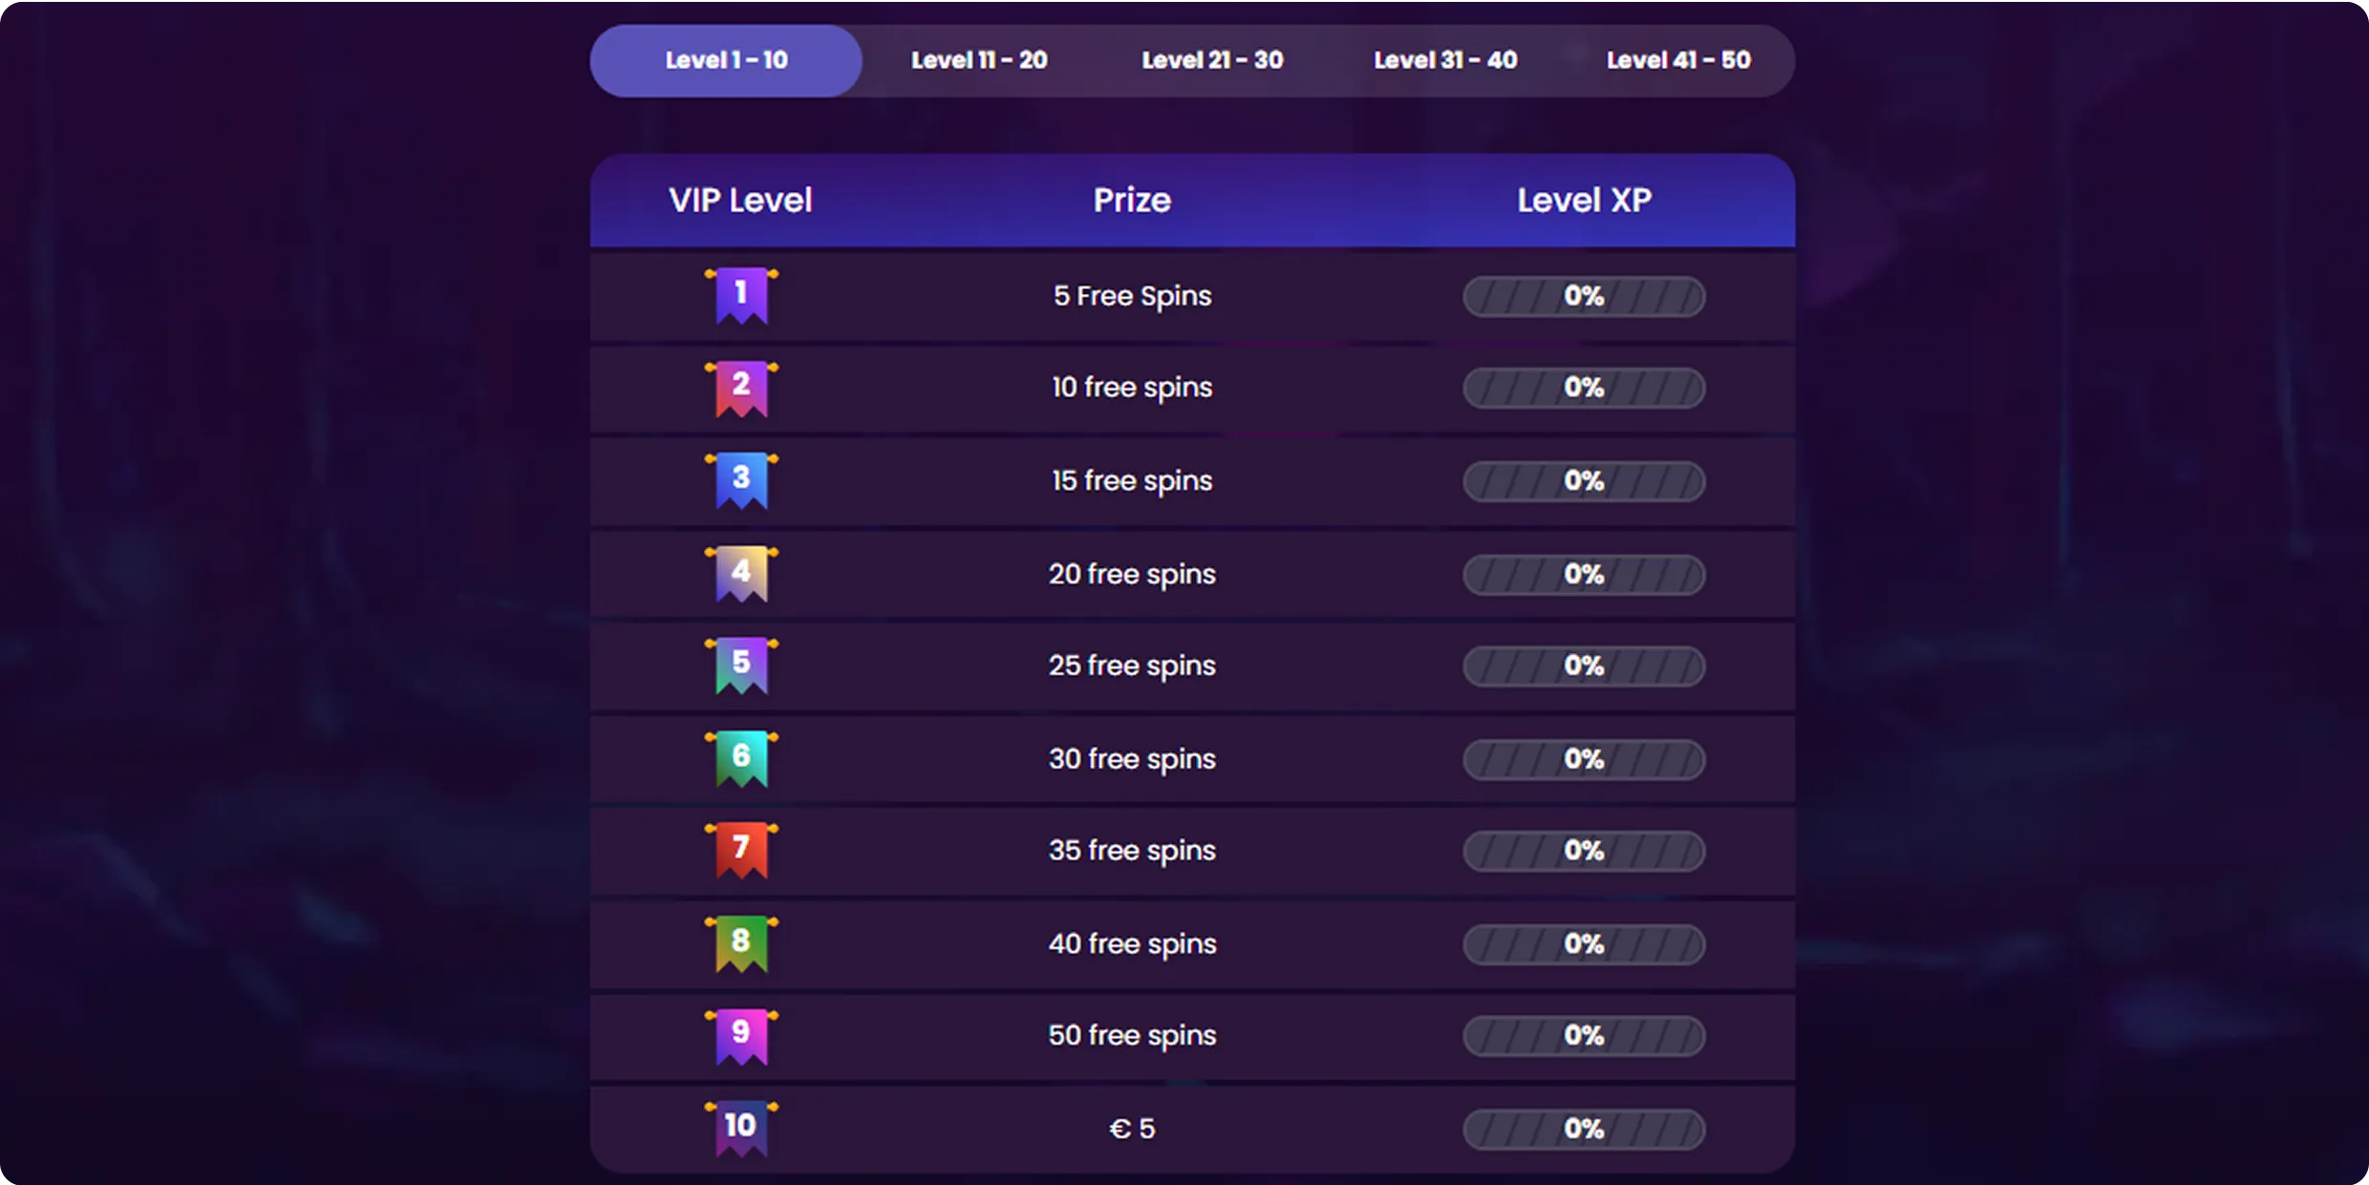The height and width of the screenshot is (1185, 2369).
Task: Click the level 1 XP progress bar
Action: pyautogui.click(x=1584, y=296)
